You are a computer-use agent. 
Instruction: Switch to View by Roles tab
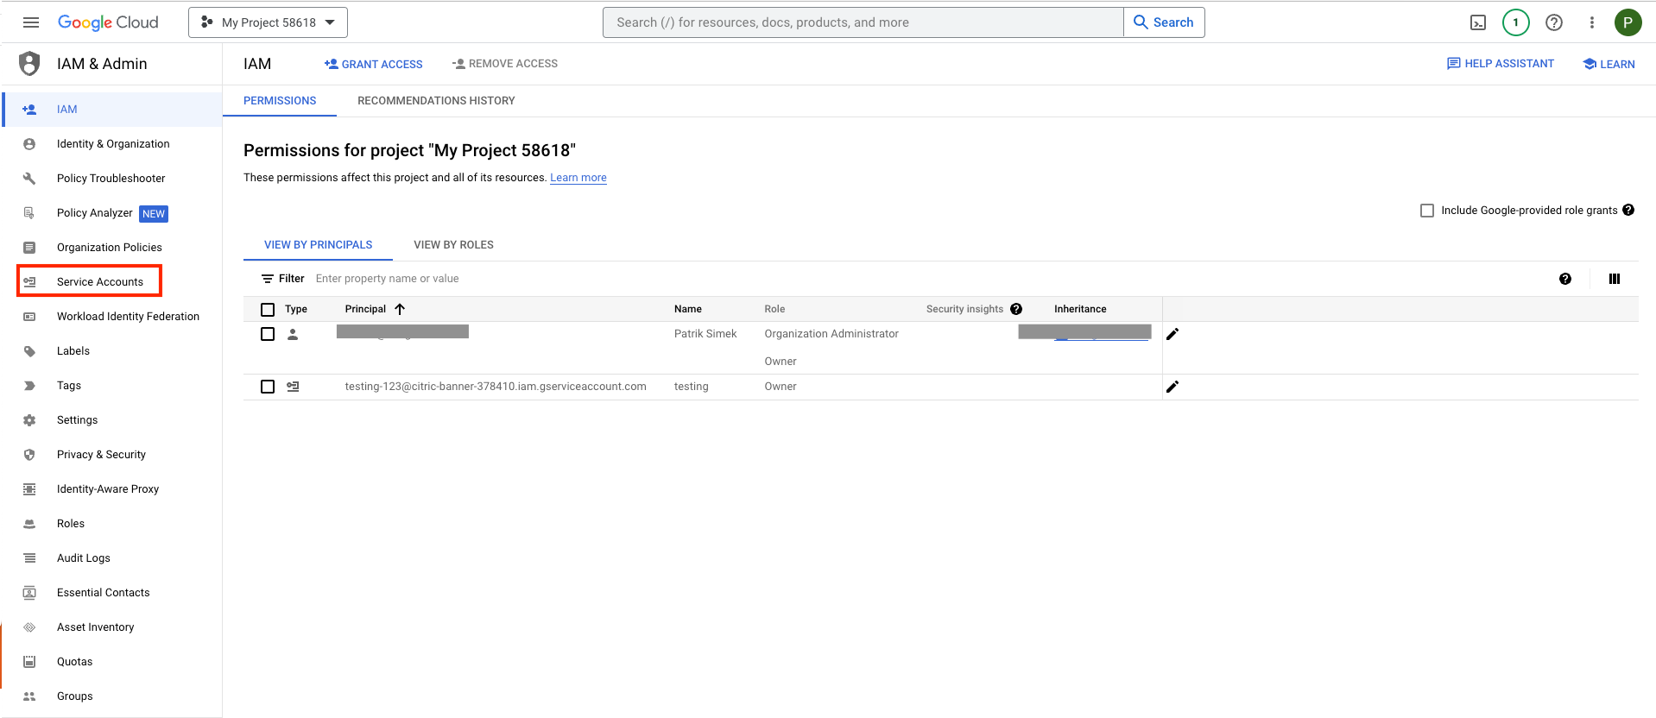453,245
